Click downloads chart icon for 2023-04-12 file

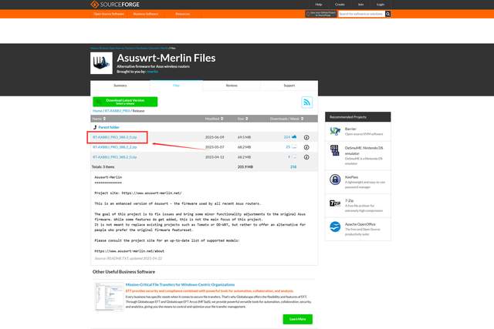294,156
